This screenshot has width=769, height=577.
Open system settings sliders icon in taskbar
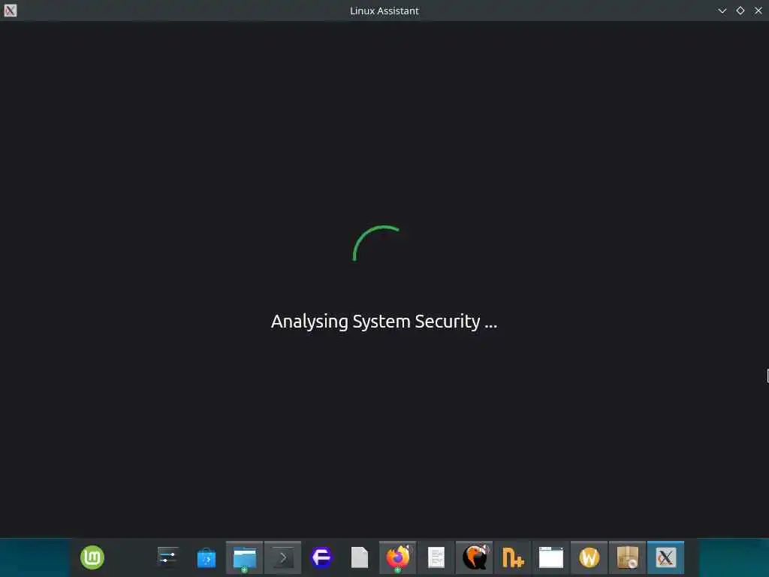click(x=168, y=557)
